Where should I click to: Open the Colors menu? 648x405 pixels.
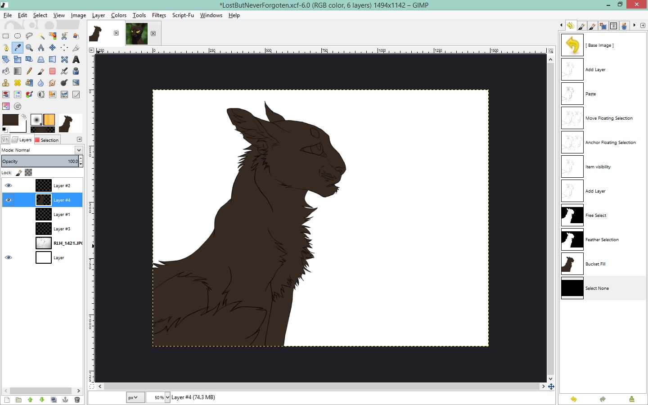119,15
